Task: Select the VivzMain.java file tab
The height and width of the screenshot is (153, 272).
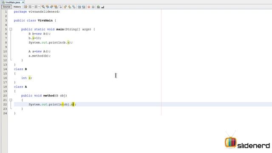Action: [x=12, y=2]
